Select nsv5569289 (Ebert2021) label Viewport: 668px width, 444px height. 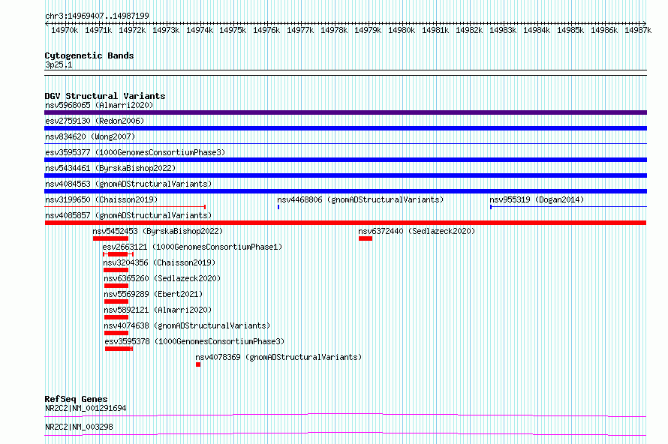pyautogui.click(x=153, y=294)
